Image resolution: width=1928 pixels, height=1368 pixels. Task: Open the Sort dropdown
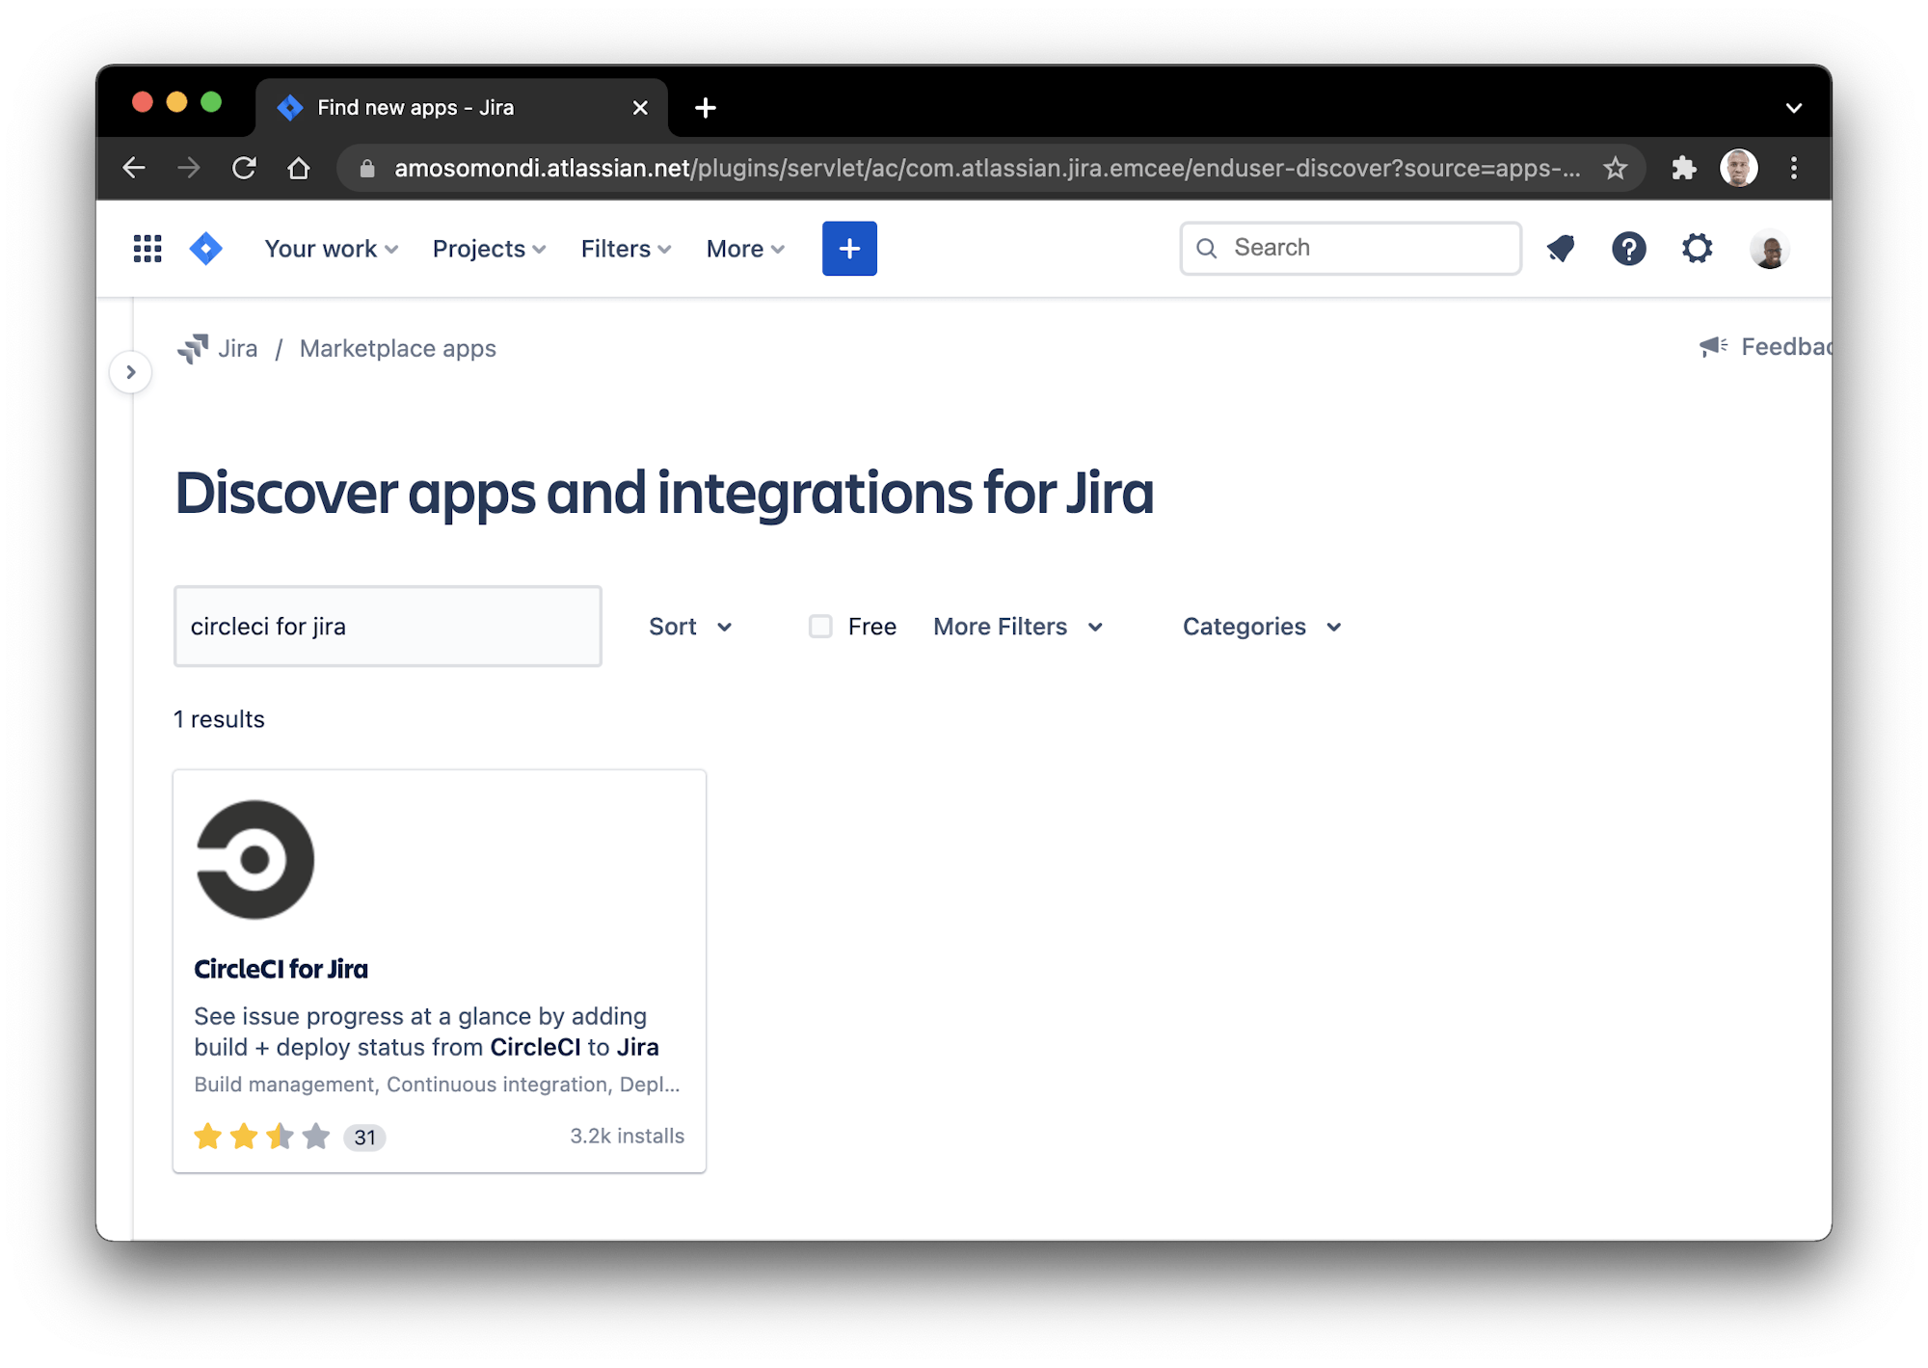point(689,626)
